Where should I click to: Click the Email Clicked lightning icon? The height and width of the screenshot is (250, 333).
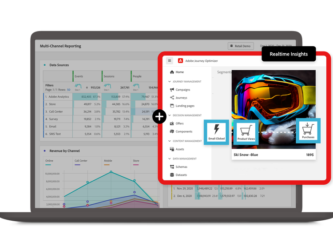tap(217, 130)
